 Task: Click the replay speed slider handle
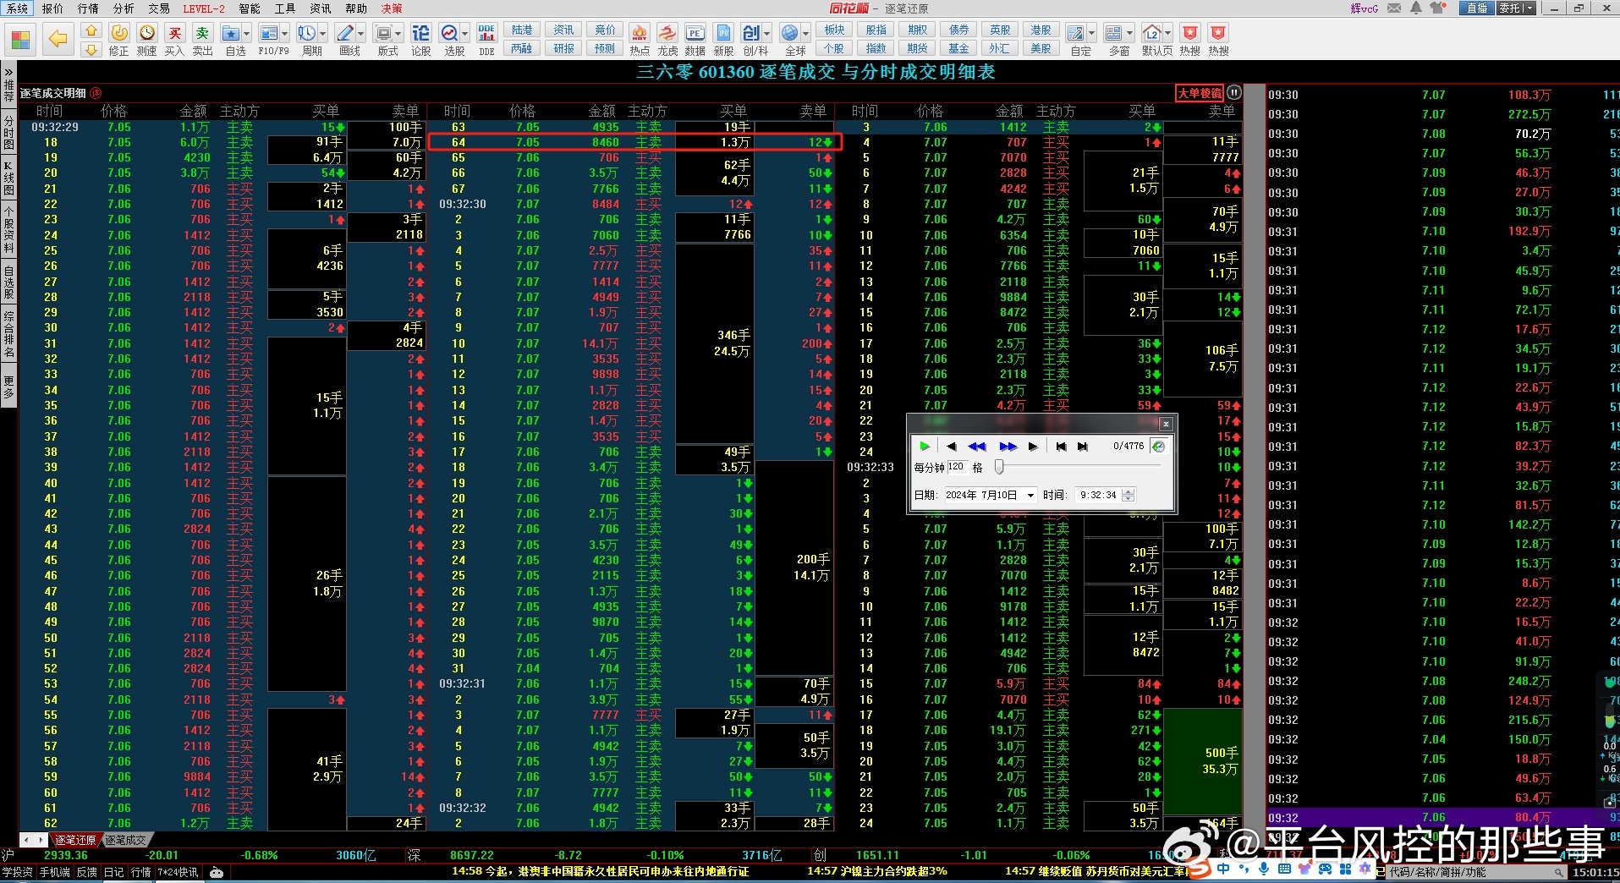pos(999,467)
